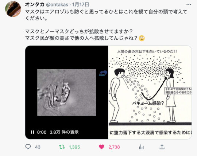Open オンタカ's profile avatar picture

click(13, 9)
